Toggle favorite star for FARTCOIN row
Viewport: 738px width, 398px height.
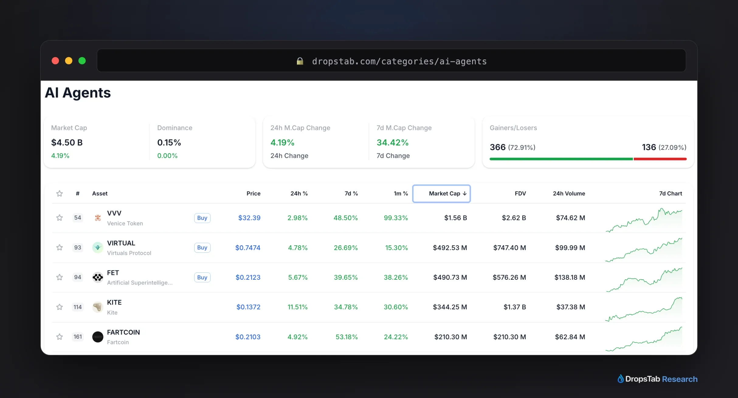click(x=60, y=337)
